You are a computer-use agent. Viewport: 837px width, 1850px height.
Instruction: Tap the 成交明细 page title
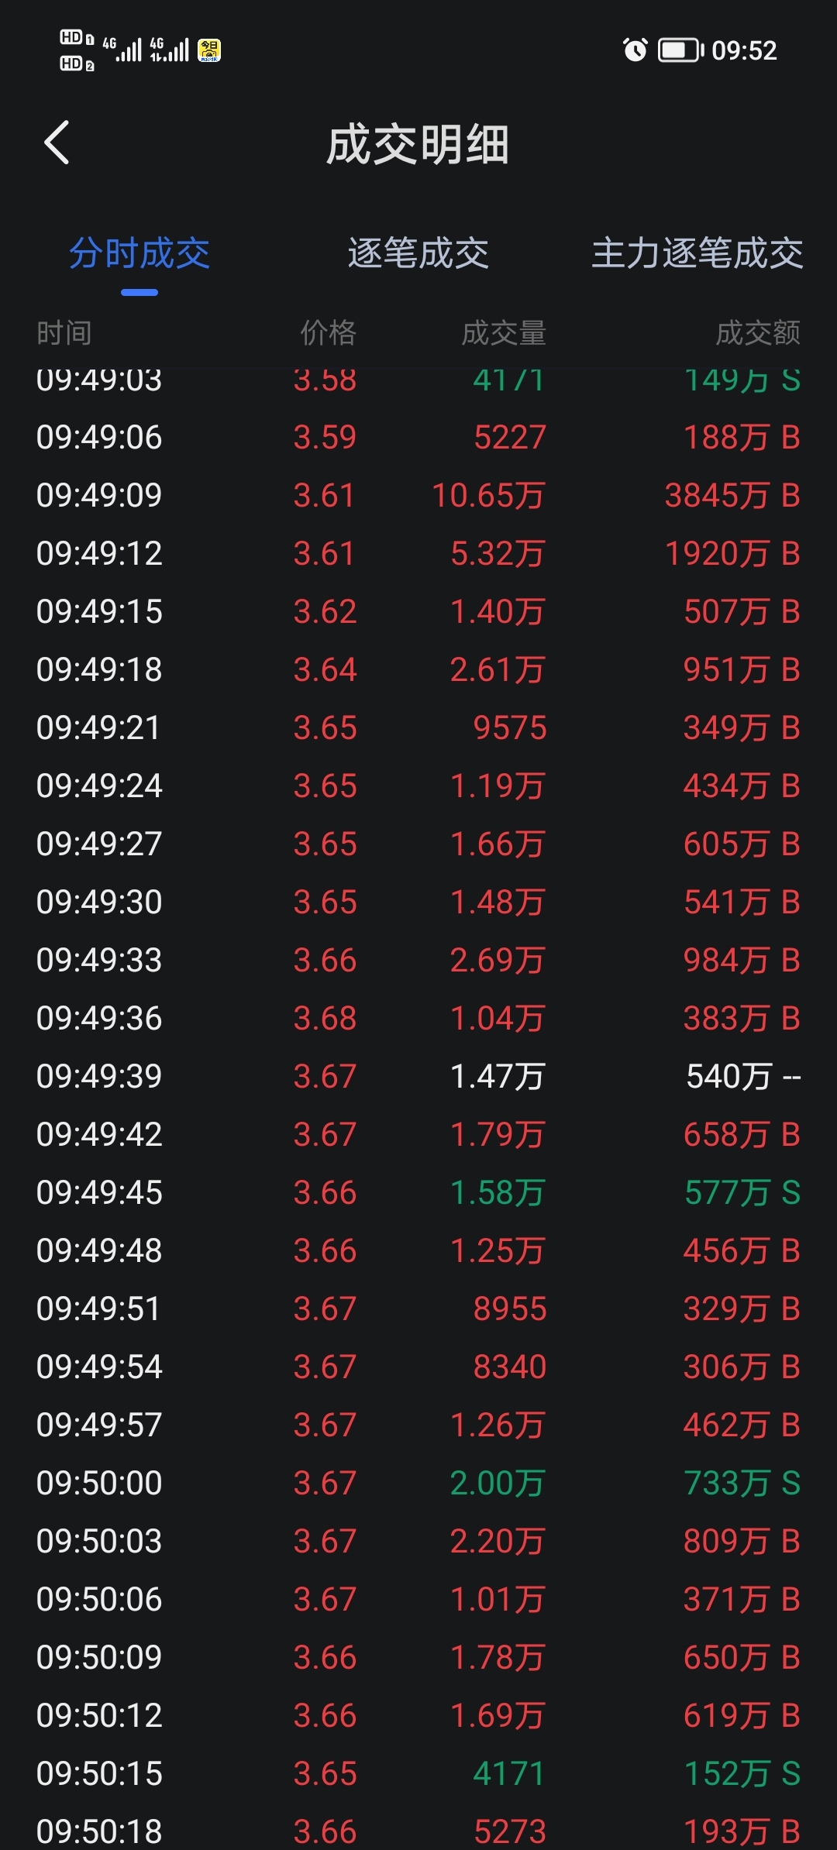tap(418, 145)
